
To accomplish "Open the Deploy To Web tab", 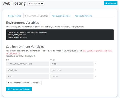I will [x=15, y=16].
